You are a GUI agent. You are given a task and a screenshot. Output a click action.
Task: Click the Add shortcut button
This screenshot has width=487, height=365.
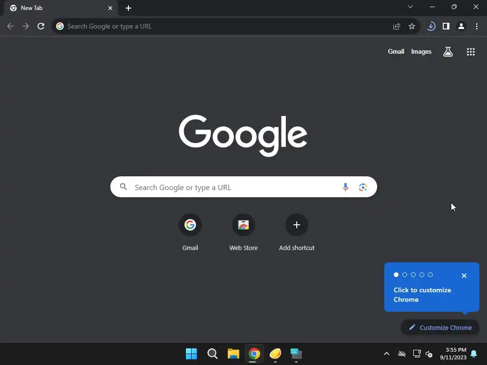[297, 232]
